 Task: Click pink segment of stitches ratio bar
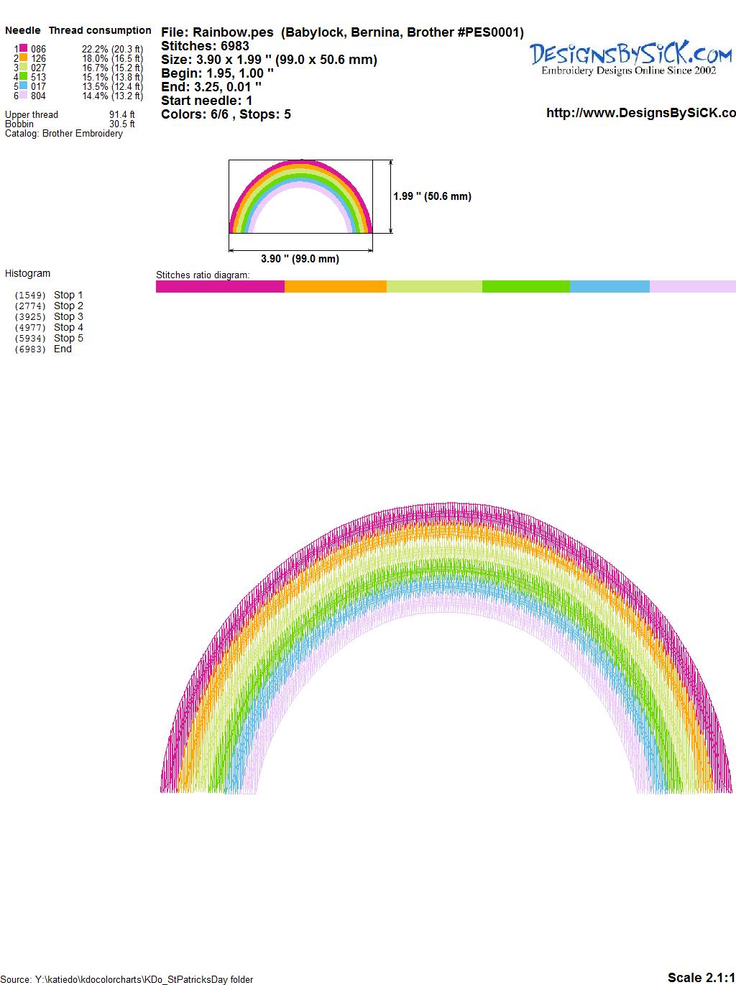coord(220,287)
